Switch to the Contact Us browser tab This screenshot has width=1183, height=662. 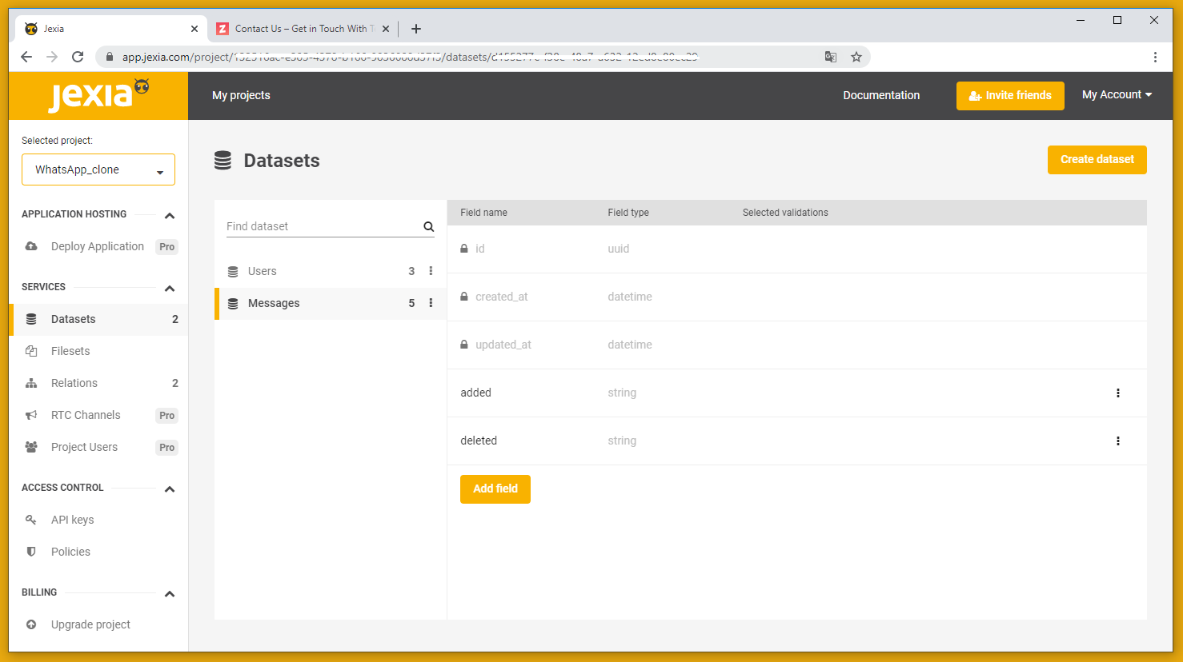pyautogui.click(x=303, y=29)
